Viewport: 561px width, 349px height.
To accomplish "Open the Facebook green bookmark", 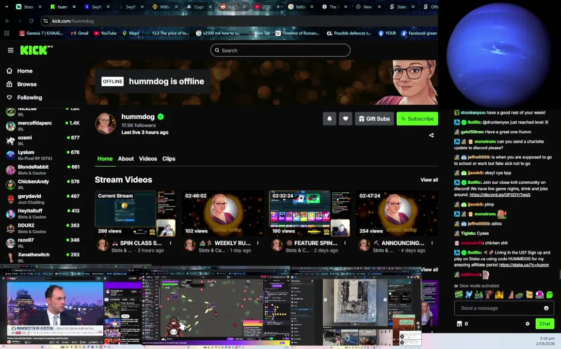I will [419, 33].
